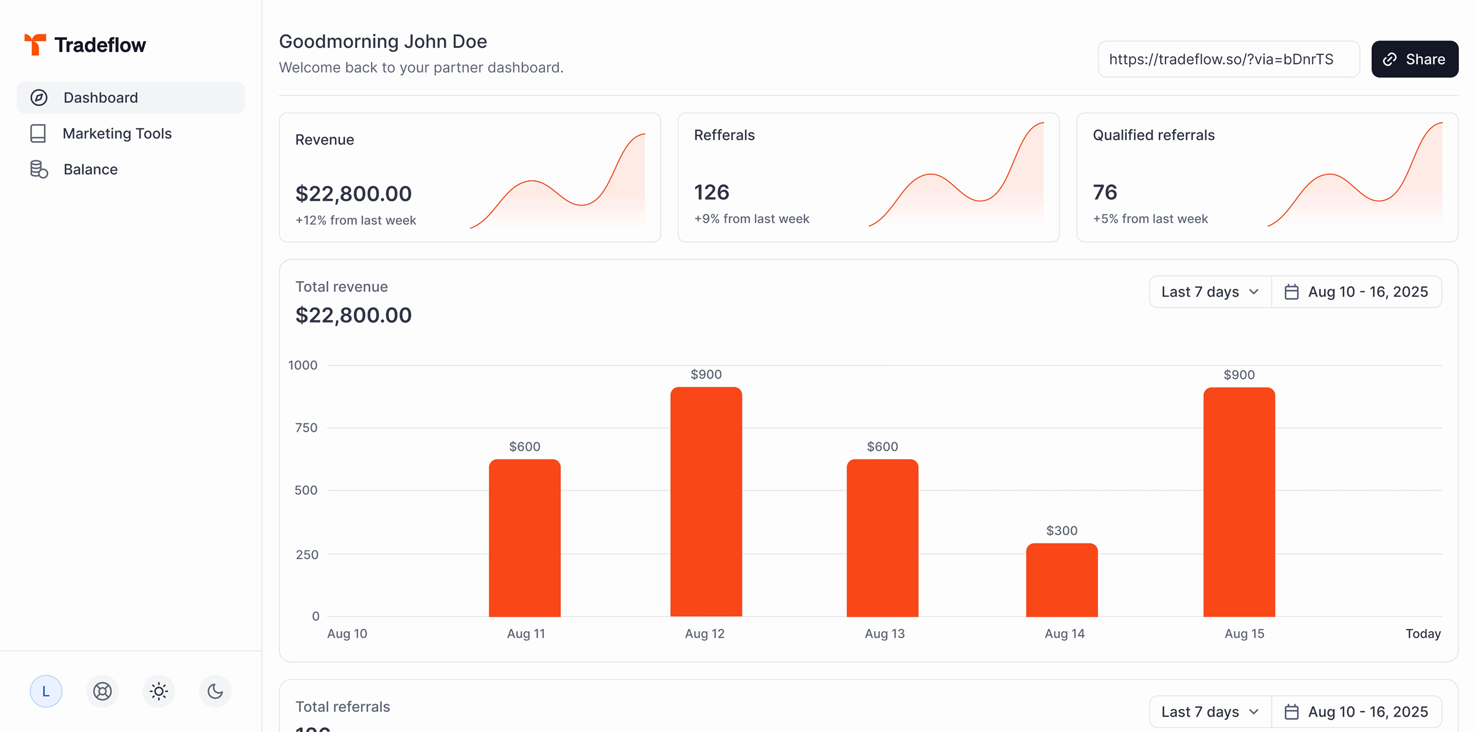This screenshot has width=1475, height=732.
Task: Click the chevron beside referrals Last 7 days
Action: 1254,712
